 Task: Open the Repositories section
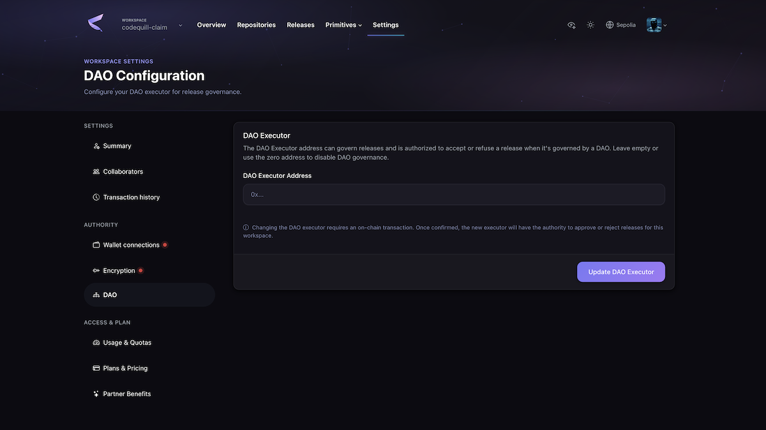click(x=256, y=24)
